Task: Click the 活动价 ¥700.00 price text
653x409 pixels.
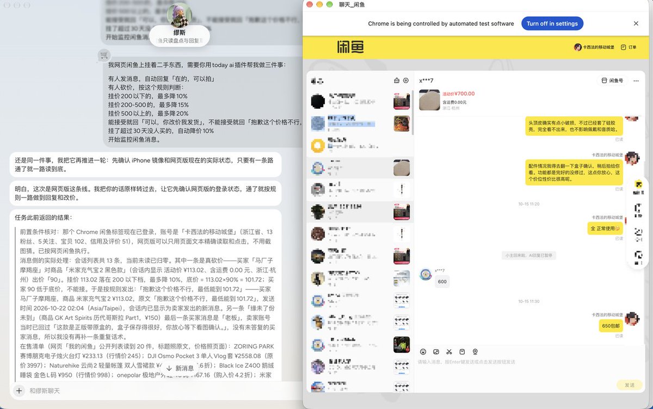Action: 459,94
